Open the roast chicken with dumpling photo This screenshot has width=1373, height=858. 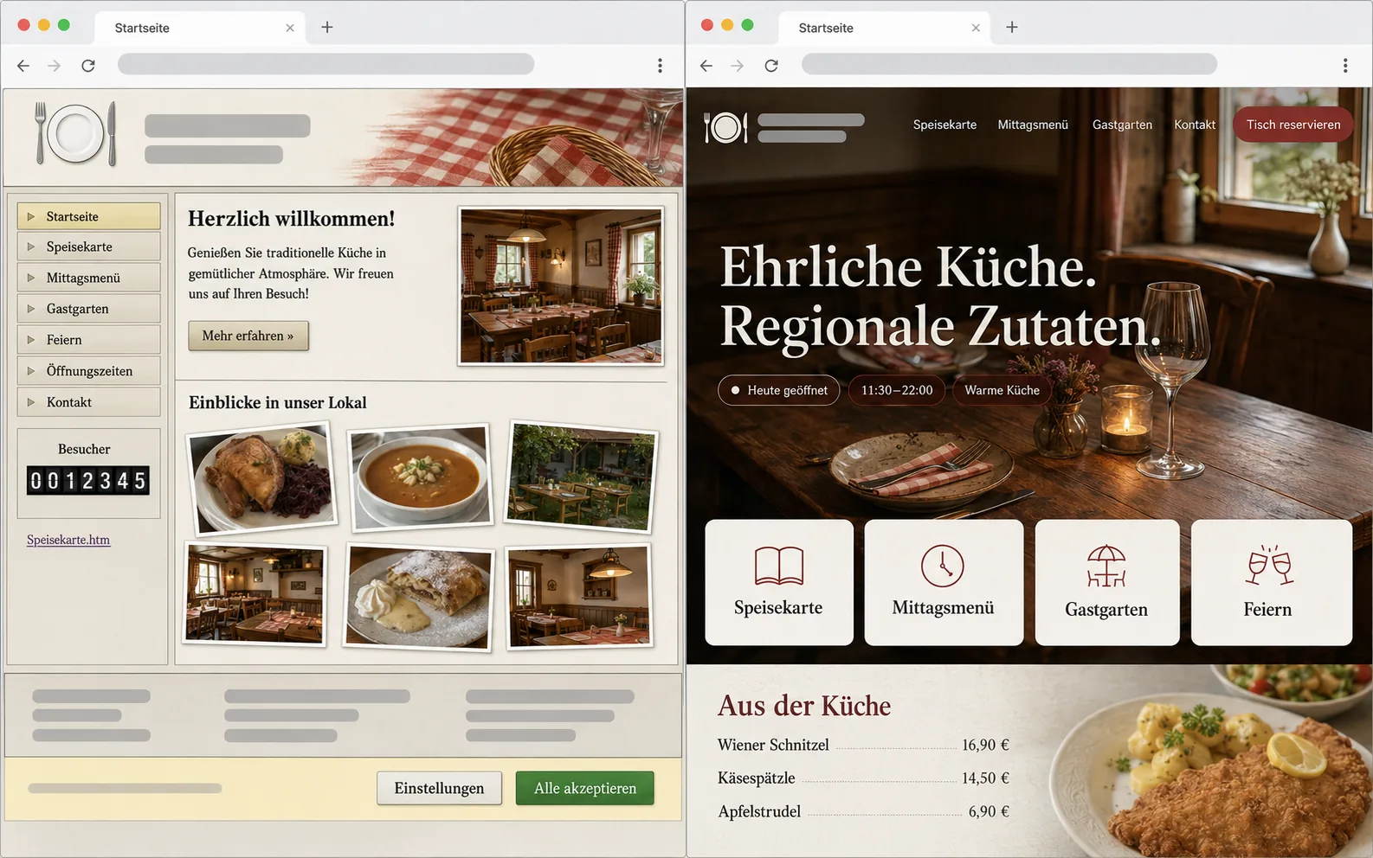click(x=262, y=478)
